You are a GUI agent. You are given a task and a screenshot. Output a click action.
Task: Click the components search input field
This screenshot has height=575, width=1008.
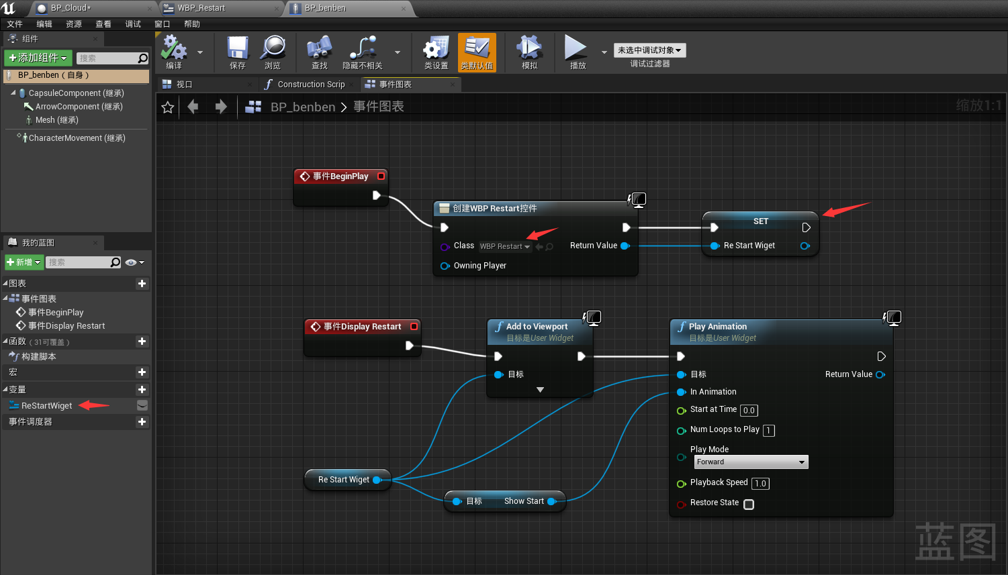coord(107,58)
